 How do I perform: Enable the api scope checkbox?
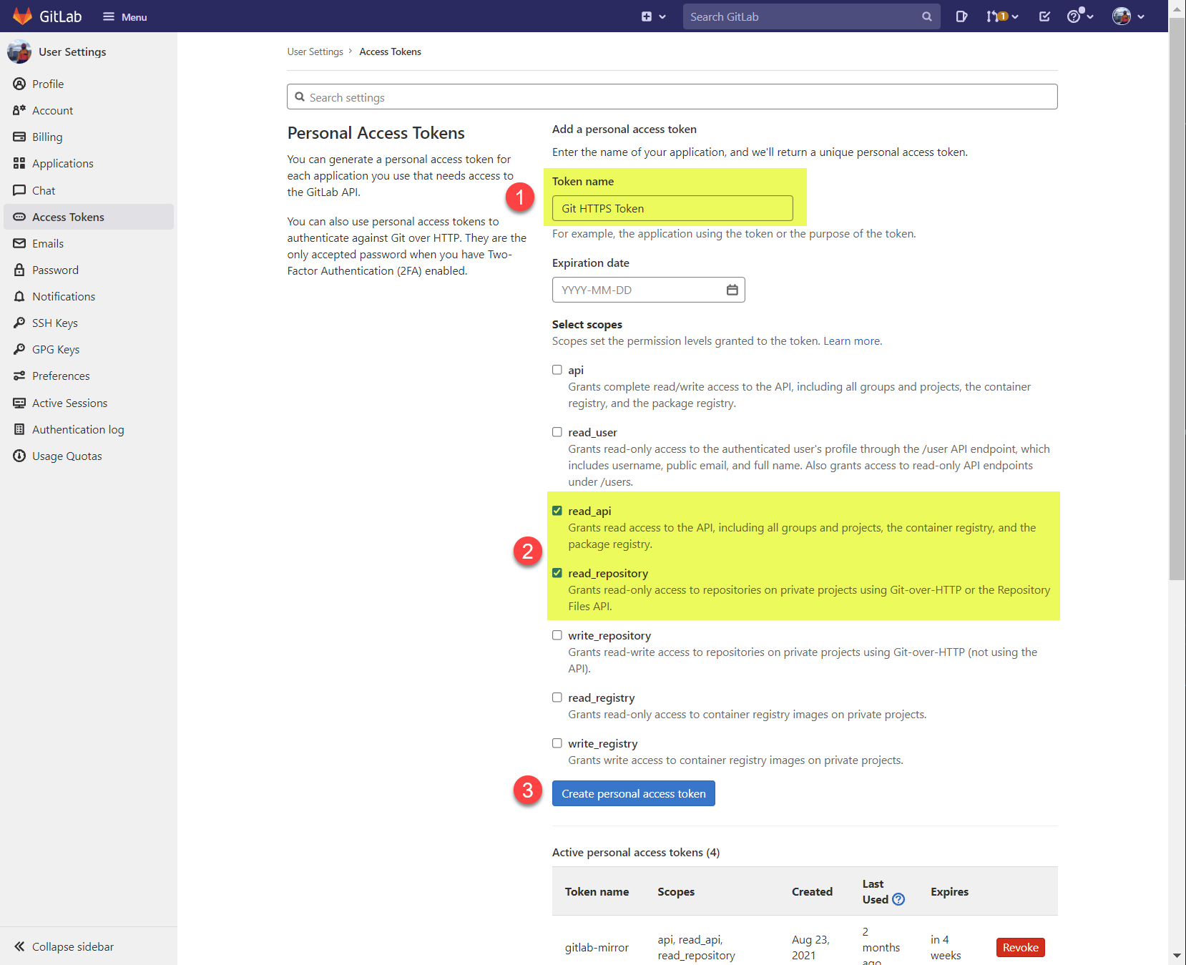[557, 370]
